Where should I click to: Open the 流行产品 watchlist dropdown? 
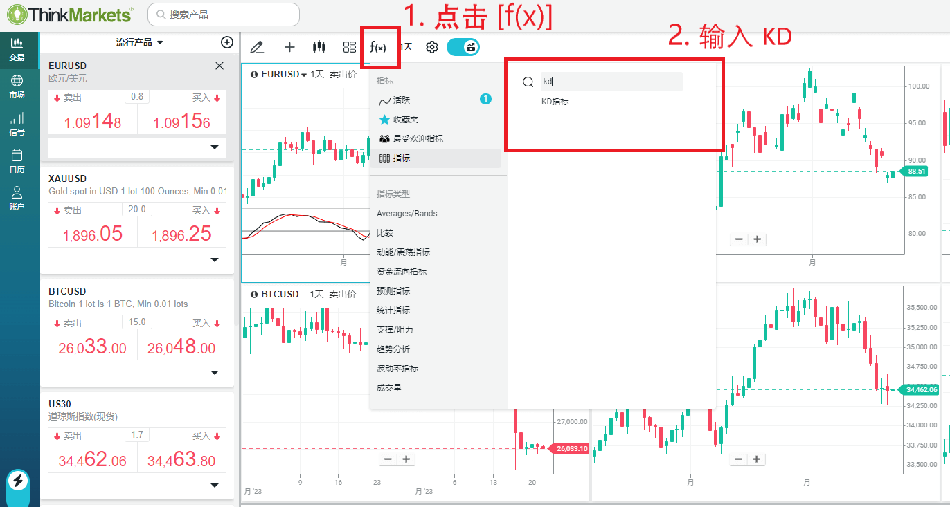pos(140,42)
